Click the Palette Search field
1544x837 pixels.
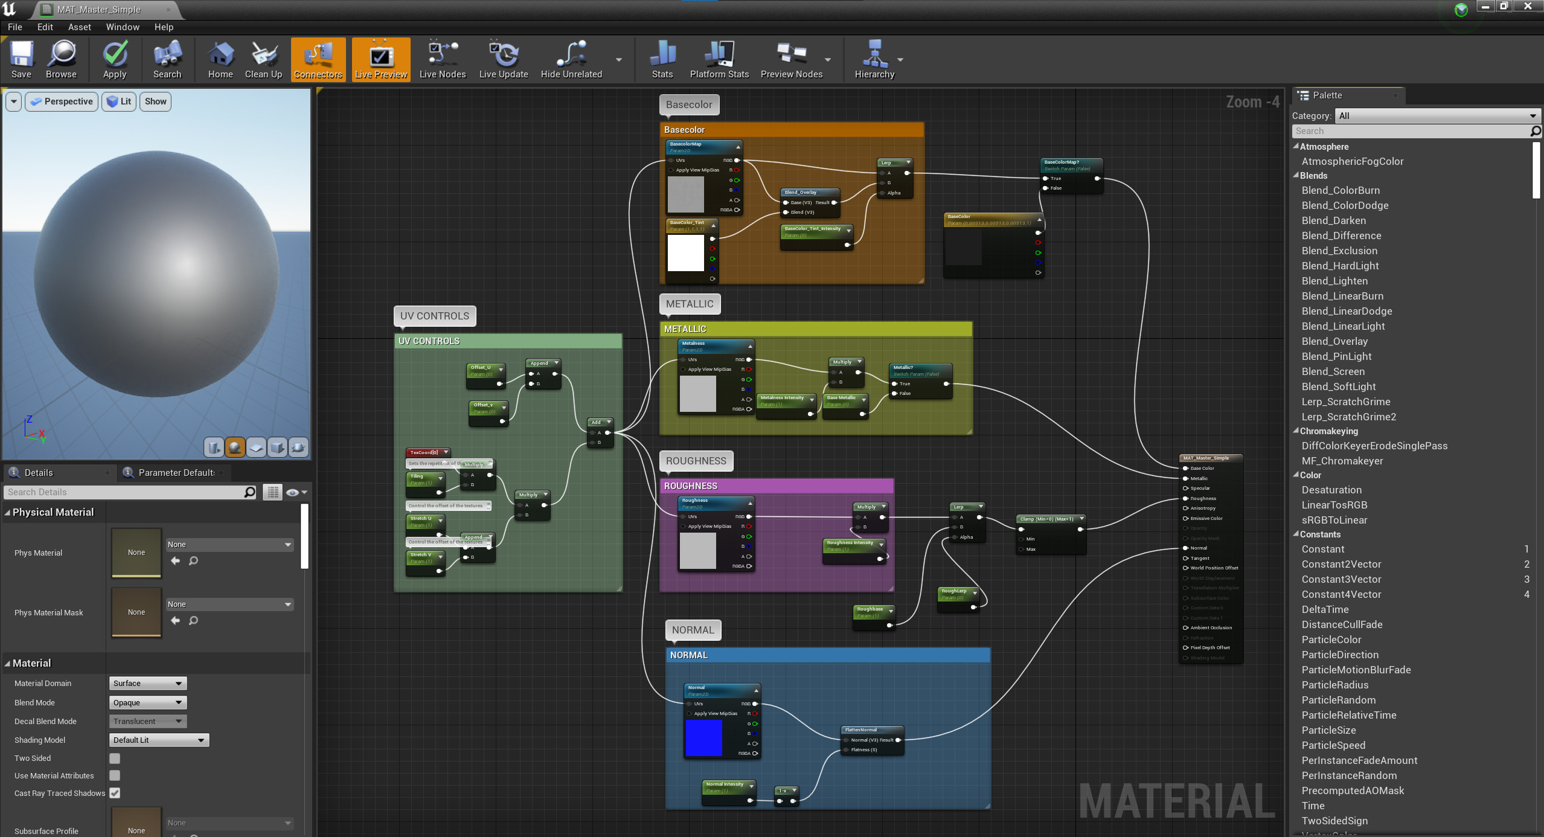(1415, 131)
